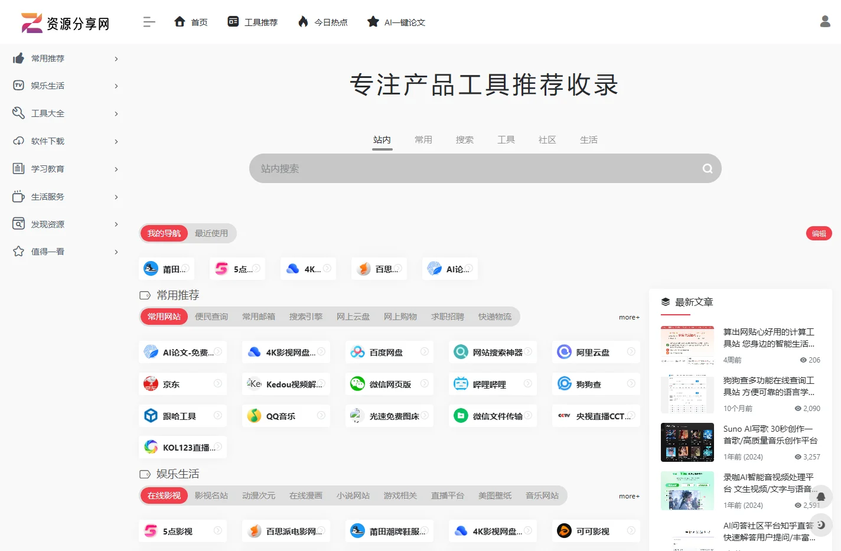Open 娱乐生活 section heading
The image size is (841, 551).
[178, 474]
